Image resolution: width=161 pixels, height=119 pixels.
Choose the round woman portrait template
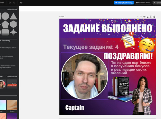coord(3,84)
